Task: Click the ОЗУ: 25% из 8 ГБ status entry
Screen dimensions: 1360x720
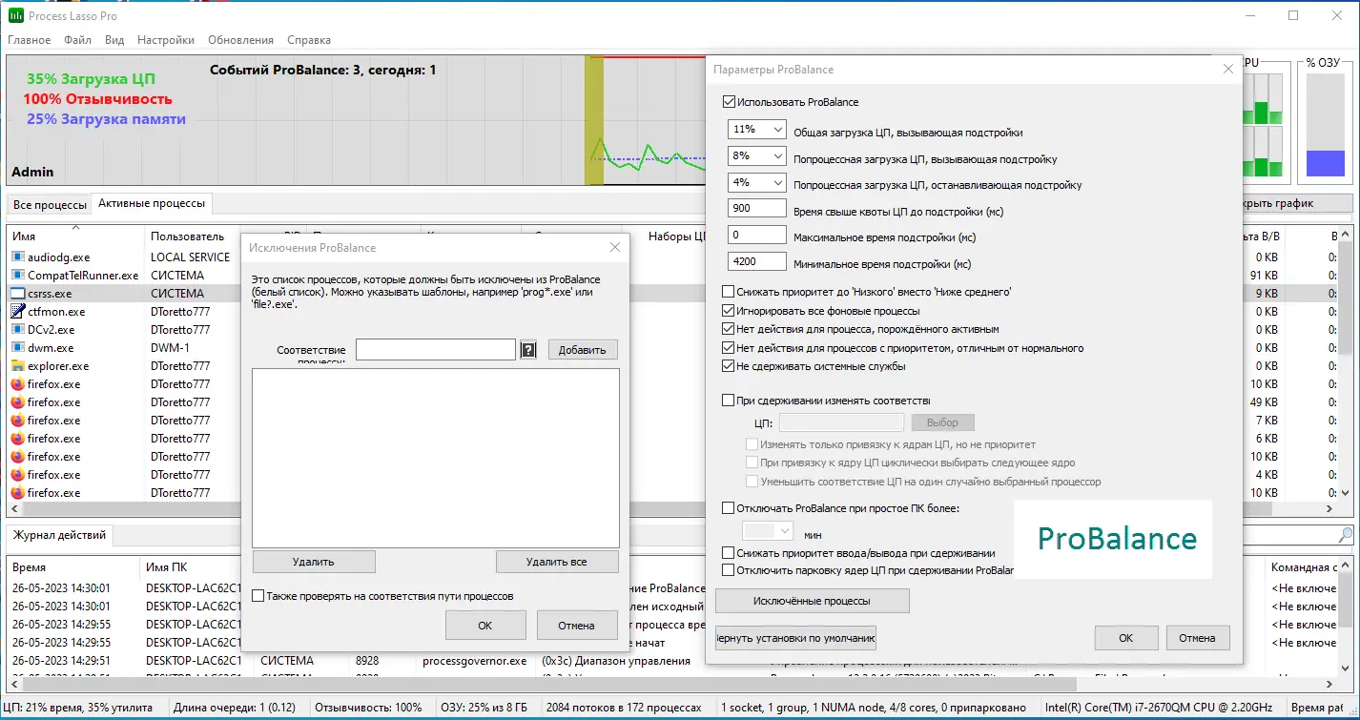Action: (483, 708)
